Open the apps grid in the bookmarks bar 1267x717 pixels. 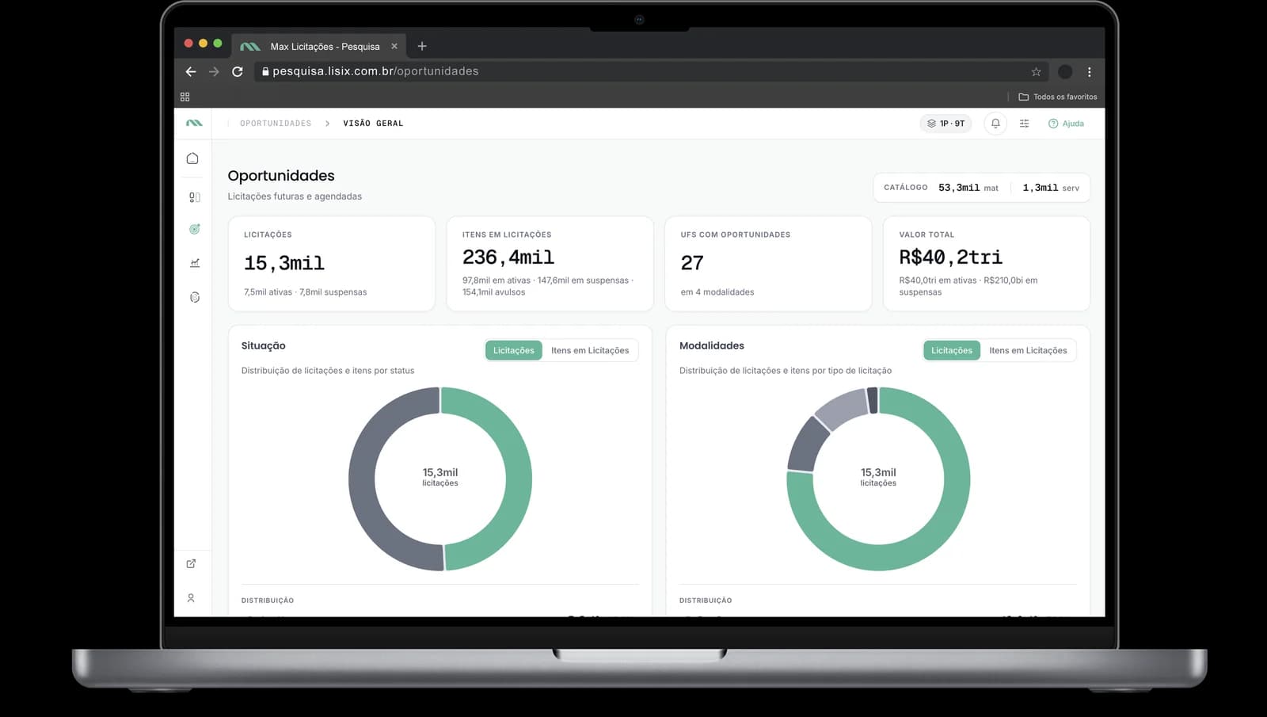(185, 97)
